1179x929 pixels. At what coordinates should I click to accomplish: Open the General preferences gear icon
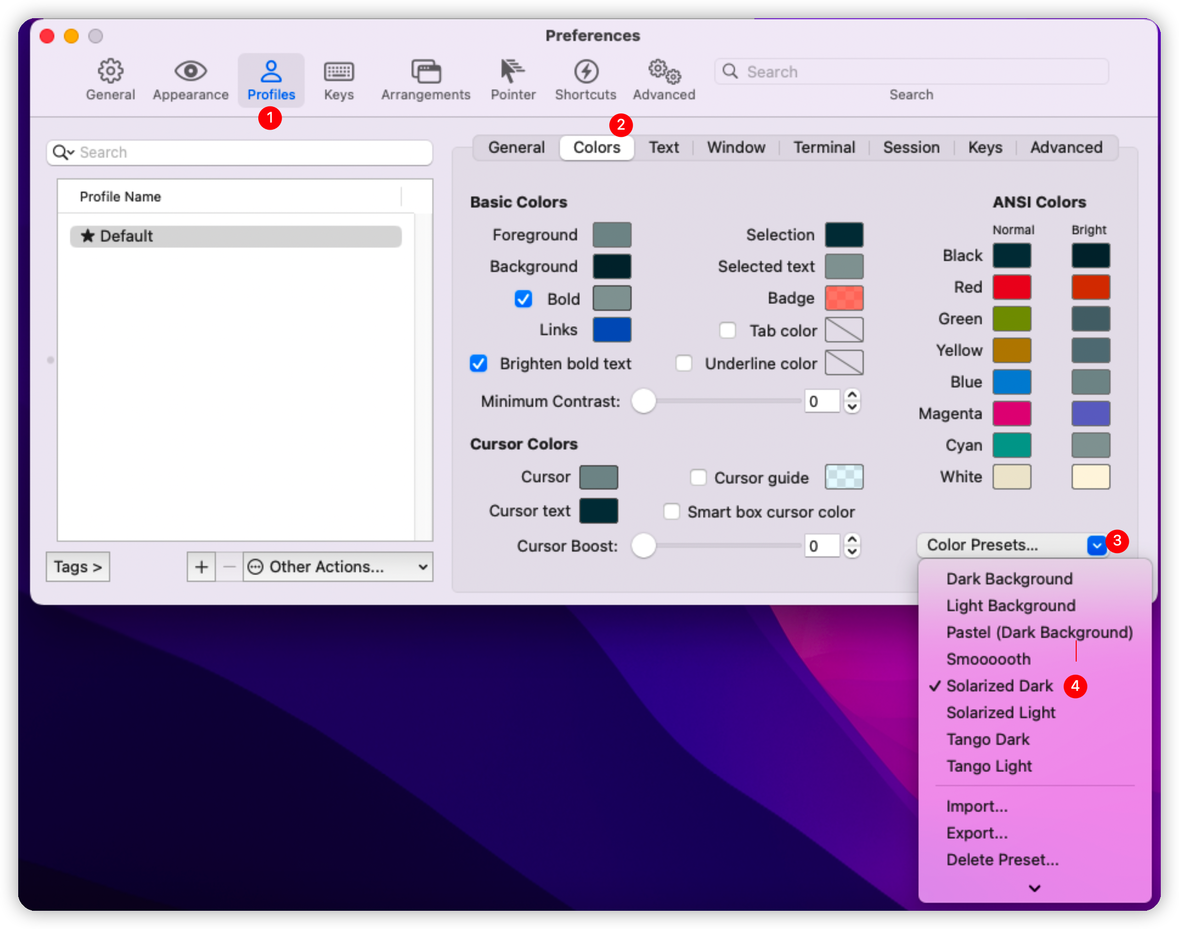pyautogui.click(x=110, y=72)
